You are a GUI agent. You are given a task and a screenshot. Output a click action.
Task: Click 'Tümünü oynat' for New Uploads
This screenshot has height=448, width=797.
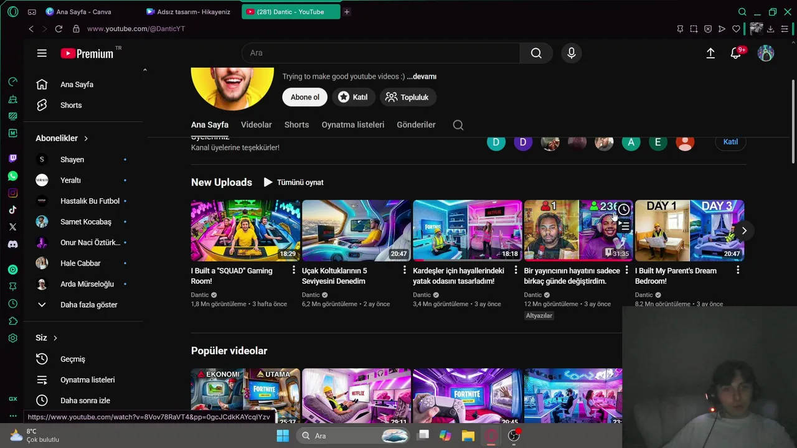[x=293, y=182]
